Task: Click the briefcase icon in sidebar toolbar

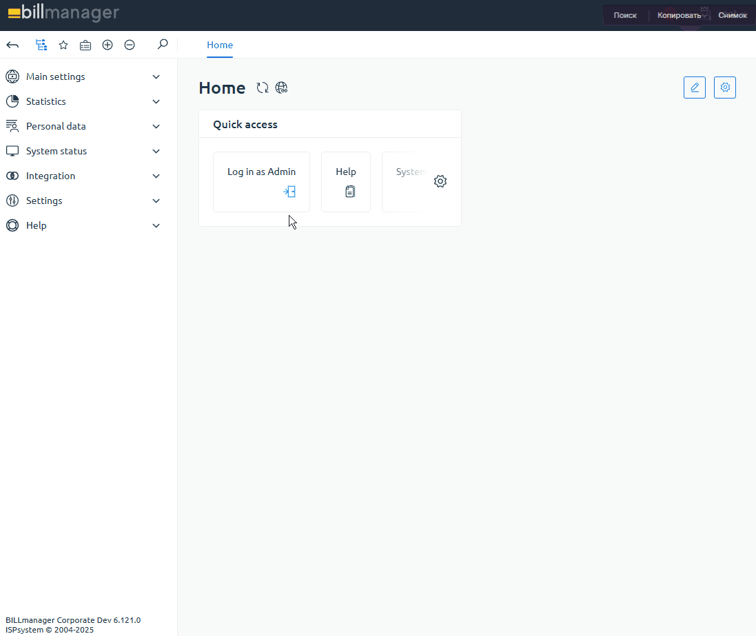Action: point(85,45)
